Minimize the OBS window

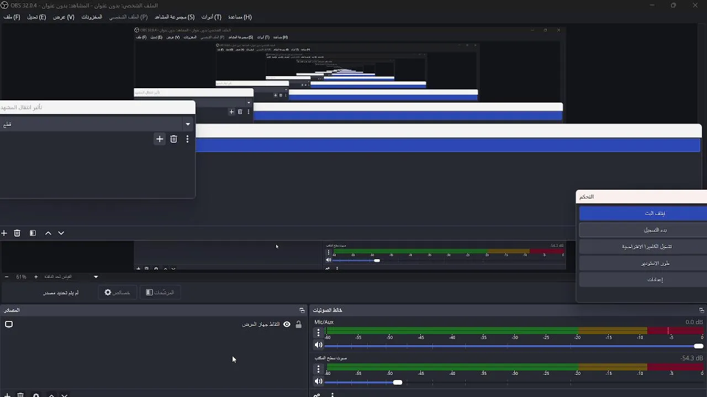652,6
